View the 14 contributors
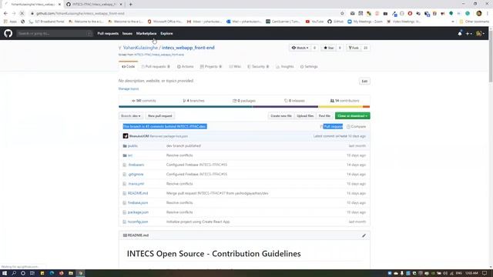This screenshot has width=493, height=277. click(x=344, y=101)
